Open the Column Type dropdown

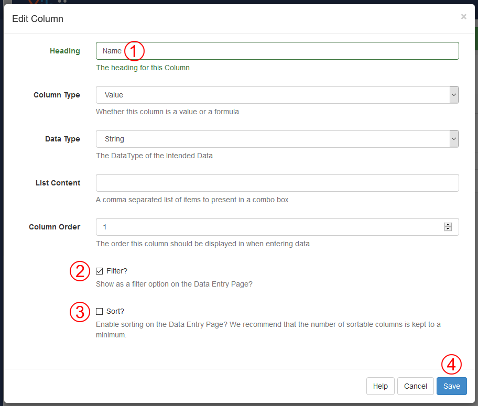pyautogui.click(x=277, y=95)
